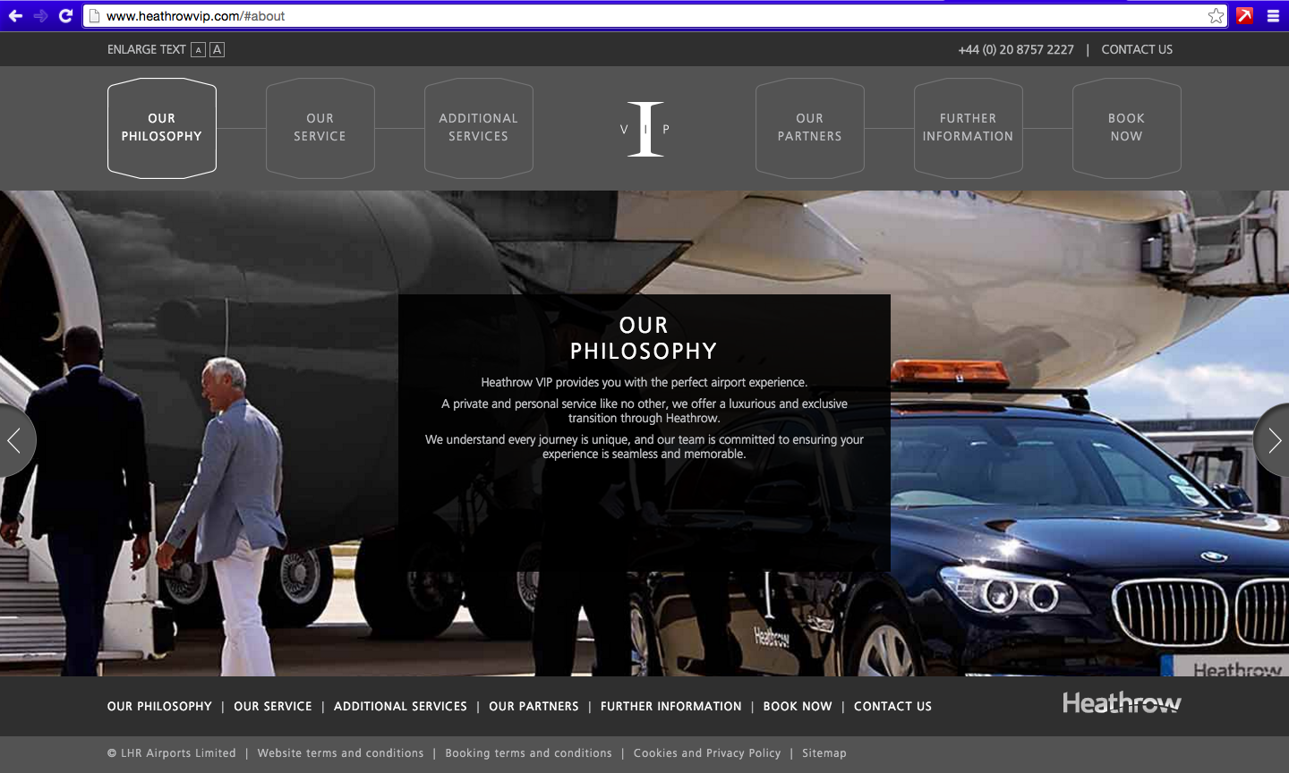
Task: Click Contact Us footer link
Action: [x=892, y=707]
